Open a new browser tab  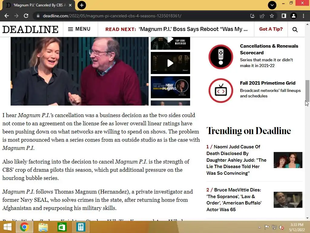[82, 5]
